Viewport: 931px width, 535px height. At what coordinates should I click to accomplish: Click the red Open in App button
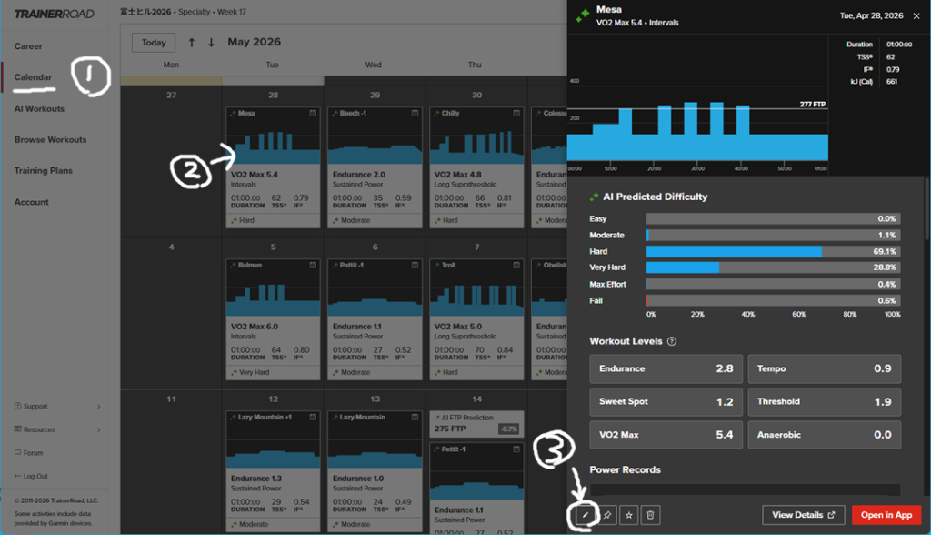click(886, 515)
